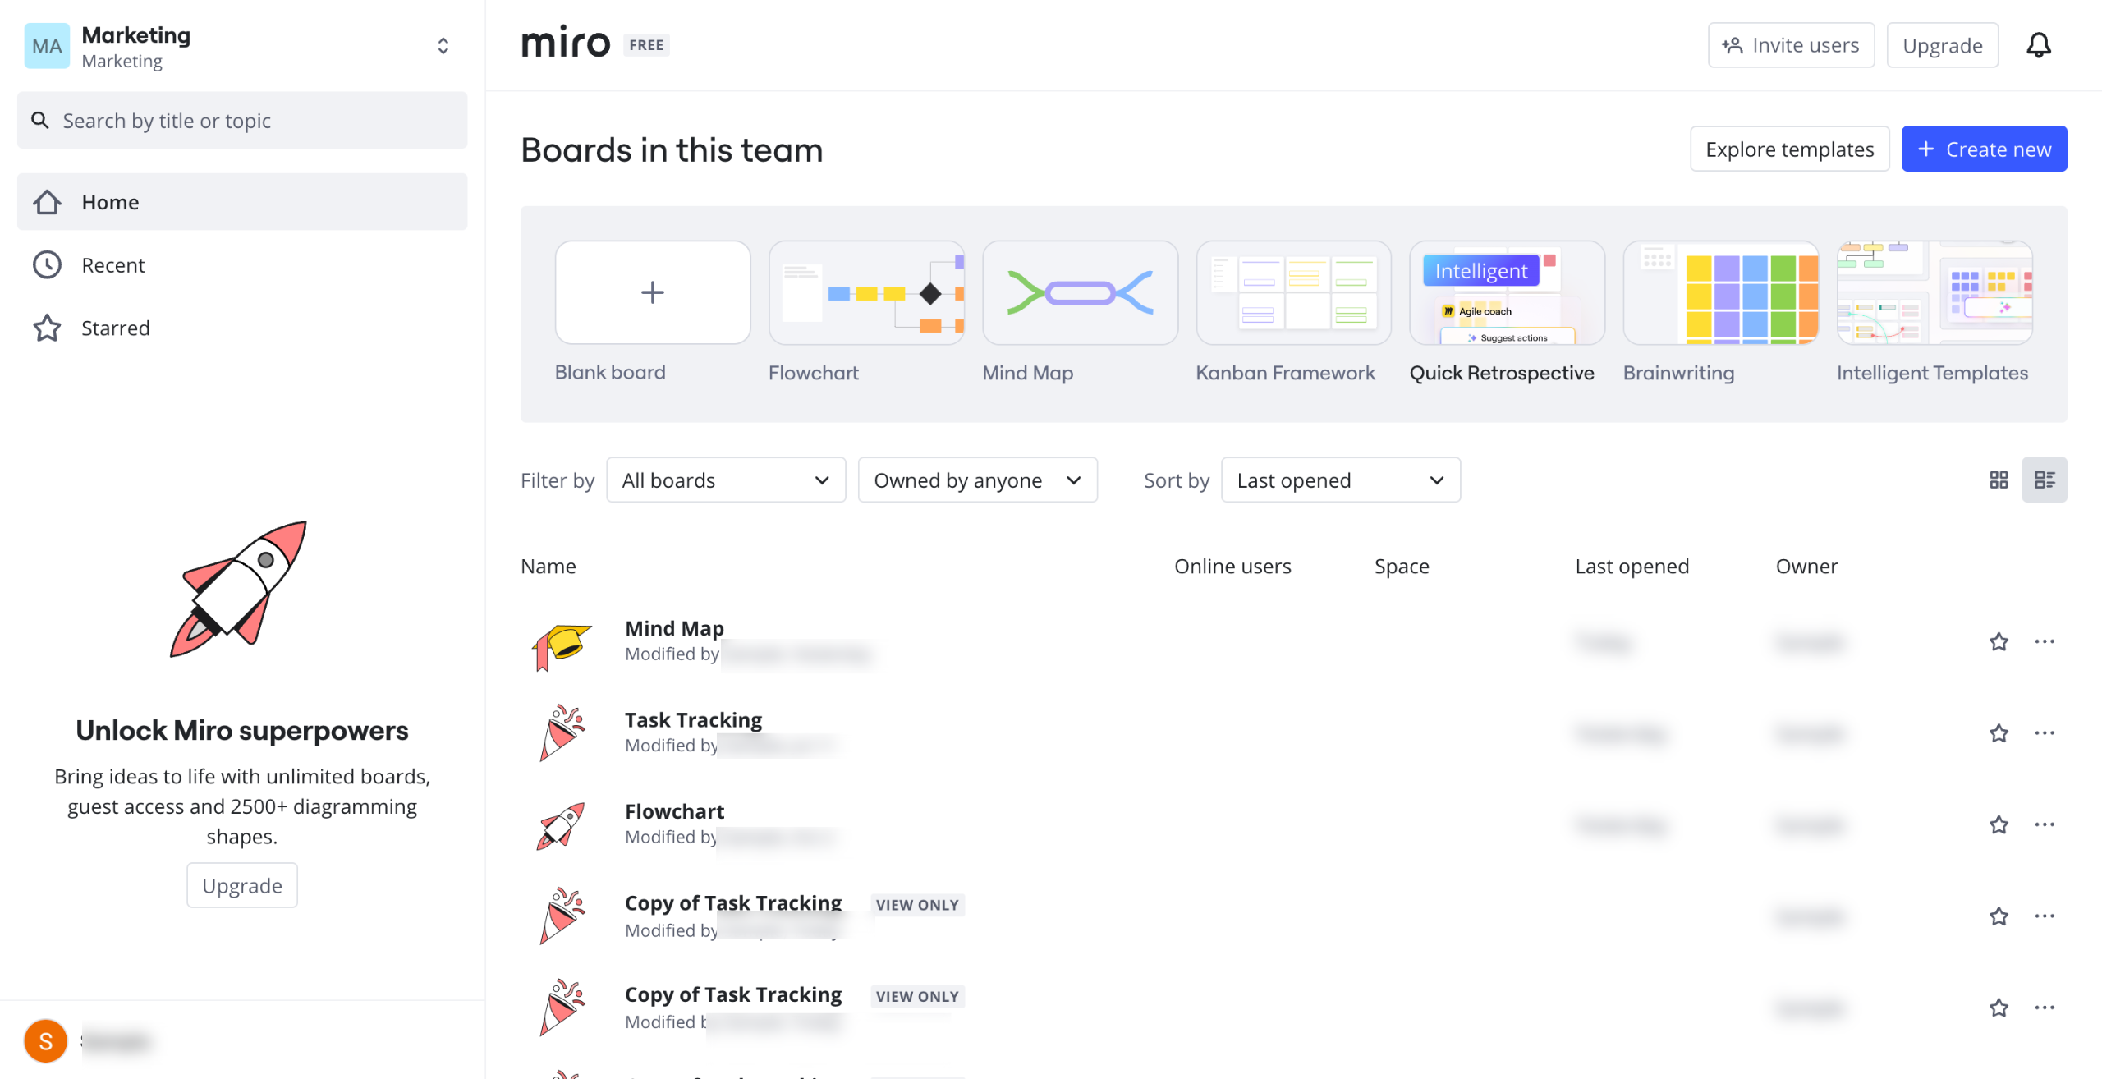Open more options for Mind Map board
The width and height of the screenshot is (2102, 1079).
(x=2044, y=642)
